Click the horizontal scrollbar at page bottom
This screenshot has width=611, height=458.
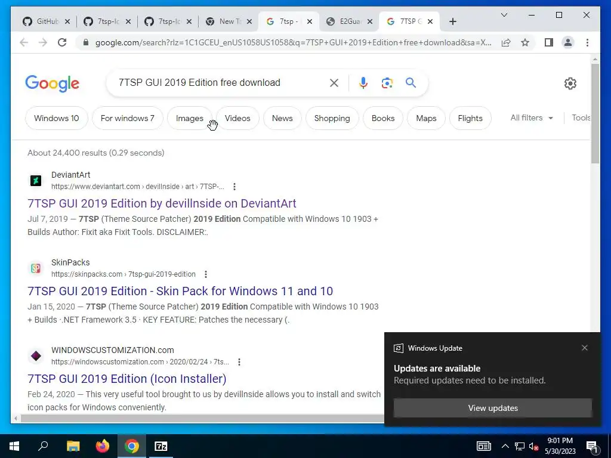click(202, 419)
